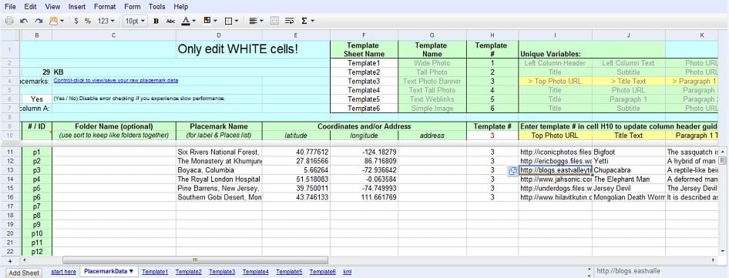Select the Boyaca, Columbia placemark cell

[219, 170]
